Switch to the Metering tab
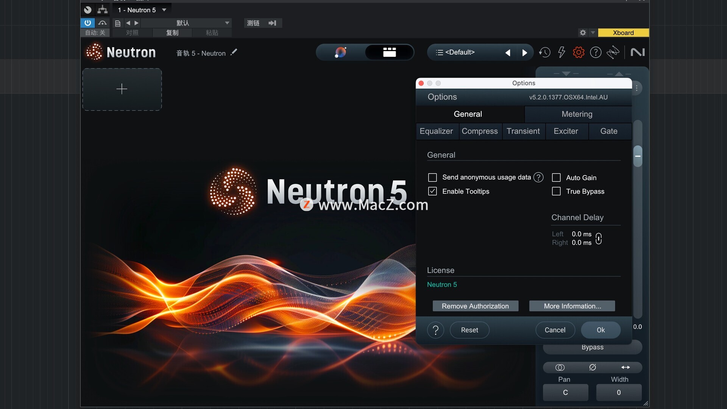The width and height of the screenshot is (727, 409). (x=577, y=114)
